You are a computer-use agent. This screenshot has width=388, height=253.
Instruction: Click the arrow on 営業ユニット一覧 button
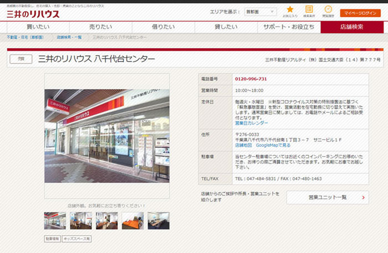pos(363,198)
